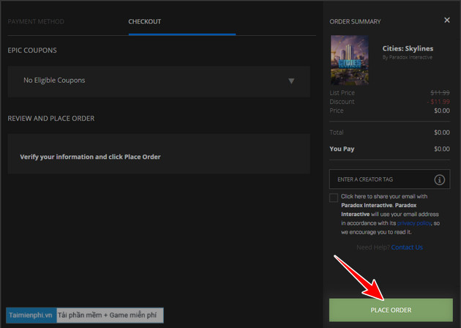
Task: Open the privacy policy link
Action: click(414, 223)
